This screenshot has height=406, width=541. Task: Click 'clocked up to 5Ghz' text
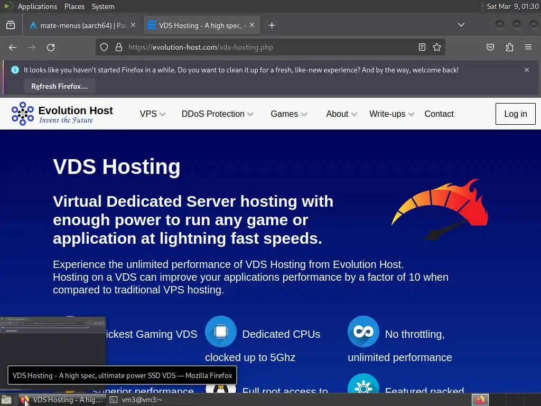coord(250,357)
